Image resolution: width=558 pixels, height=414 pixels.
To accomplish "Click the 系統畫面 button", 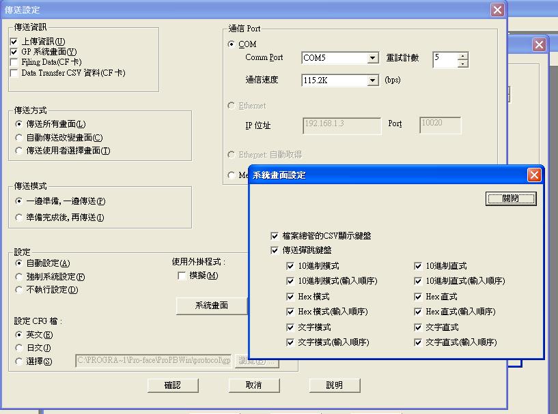I will 211,306.
